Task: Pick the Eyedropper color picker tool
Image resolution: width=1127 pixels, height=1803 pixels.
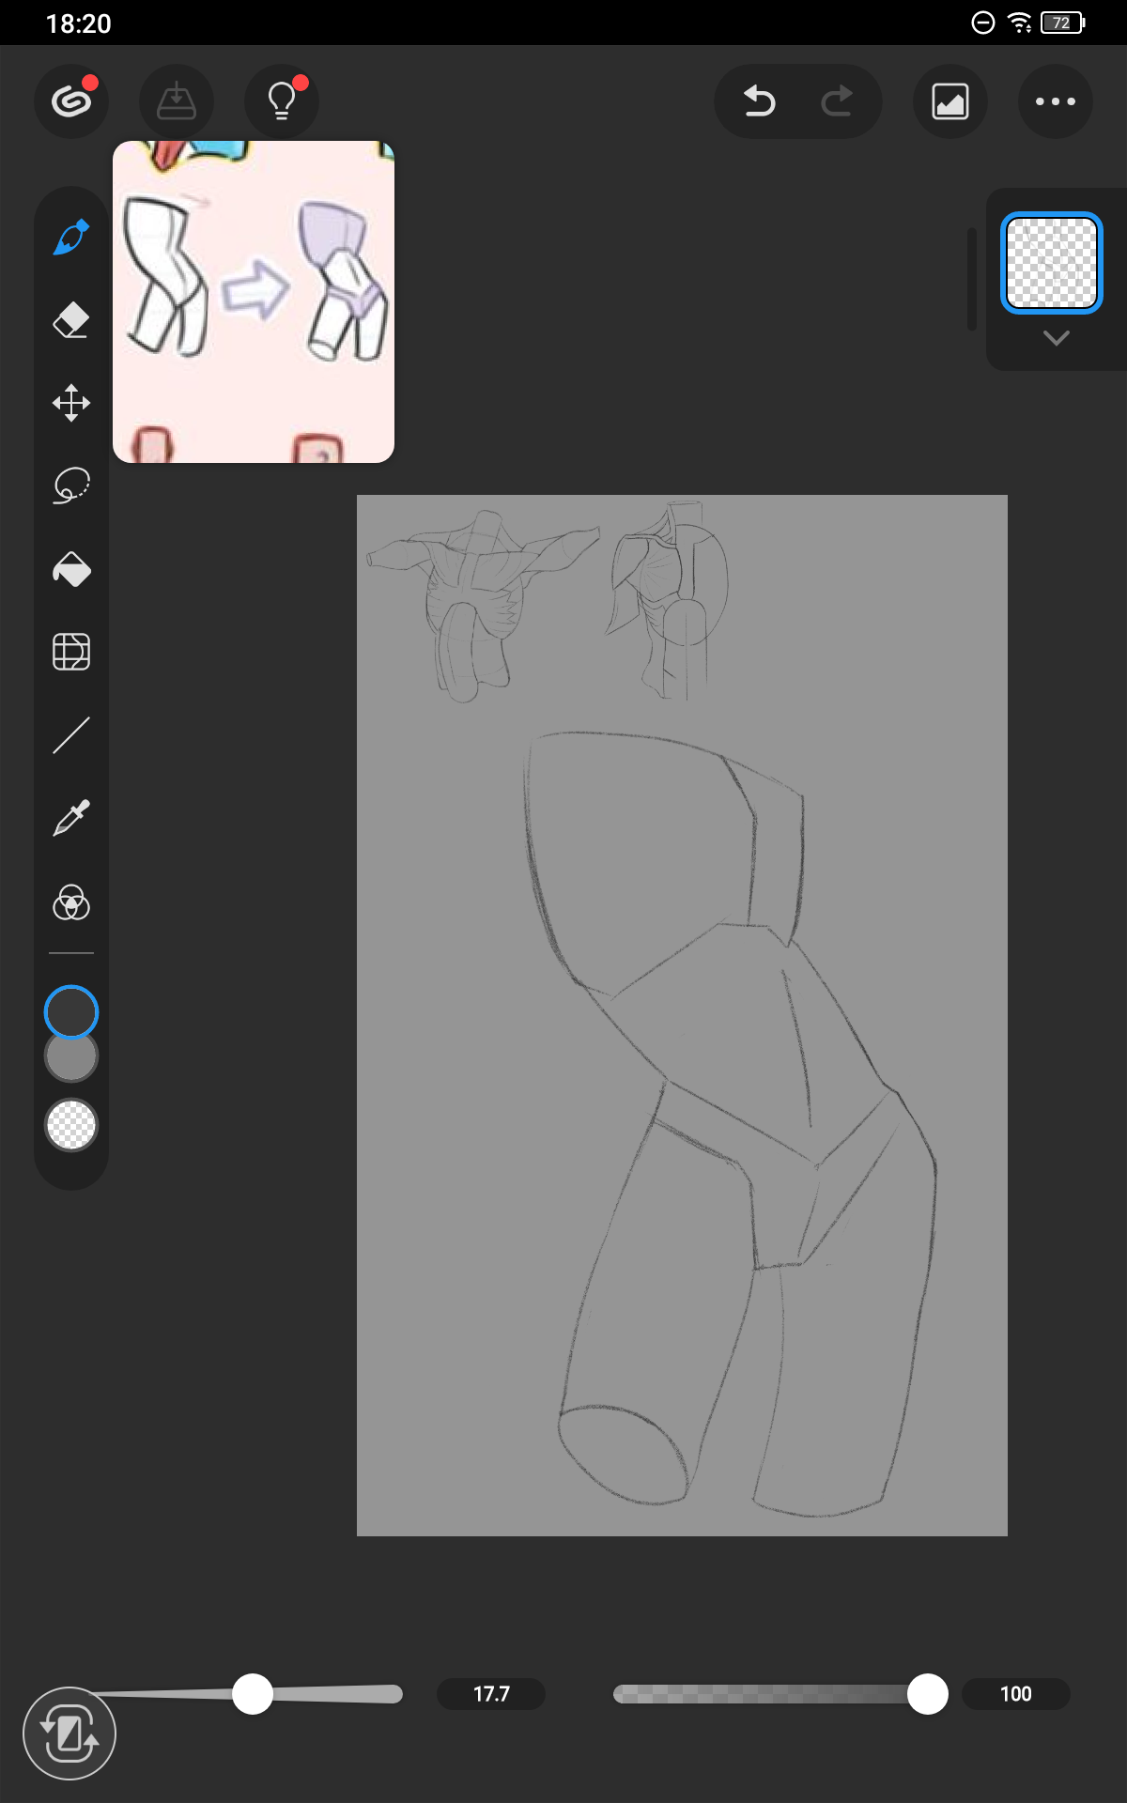Action: (71, 818)
